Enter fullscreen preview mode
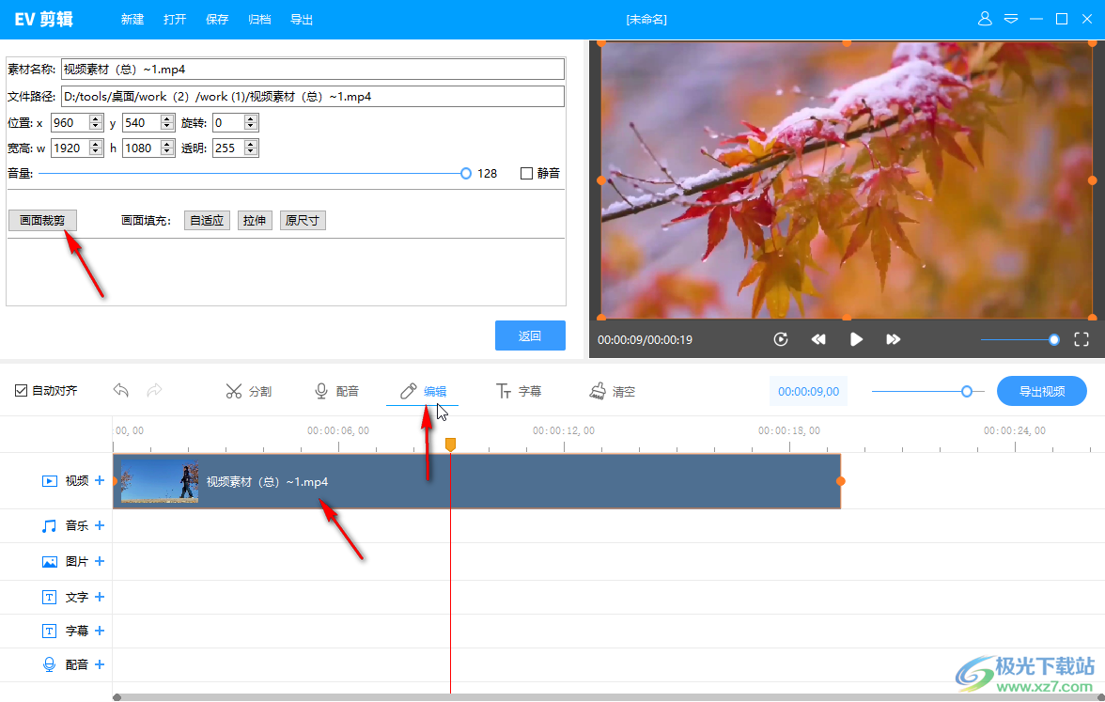Viewport: 1105px width, 702px height. pos(1082,340)
